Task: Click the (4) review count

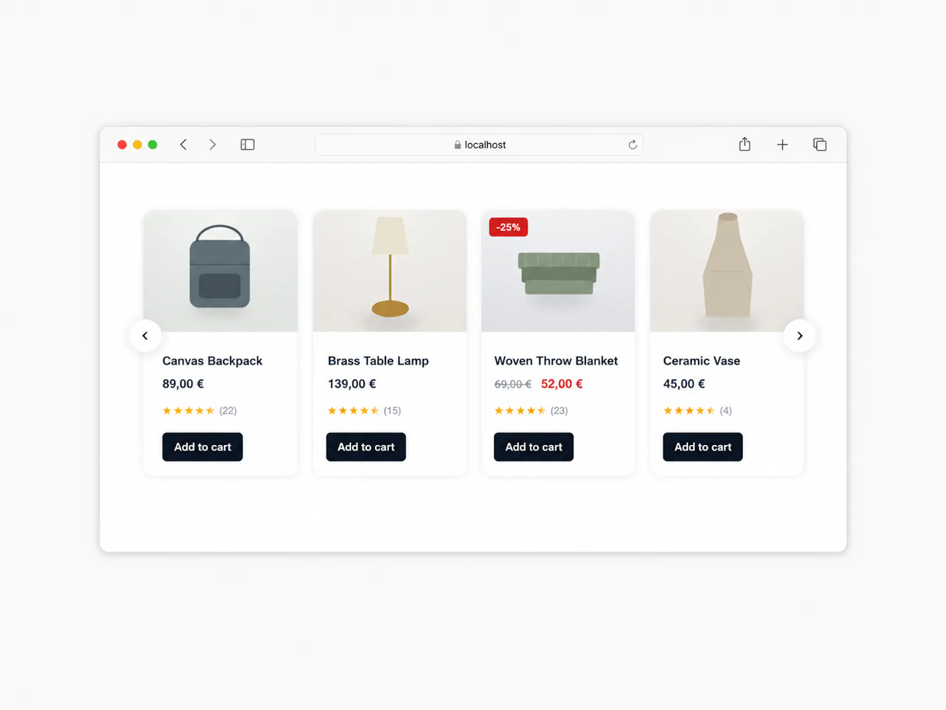Action: pos(725,411)
